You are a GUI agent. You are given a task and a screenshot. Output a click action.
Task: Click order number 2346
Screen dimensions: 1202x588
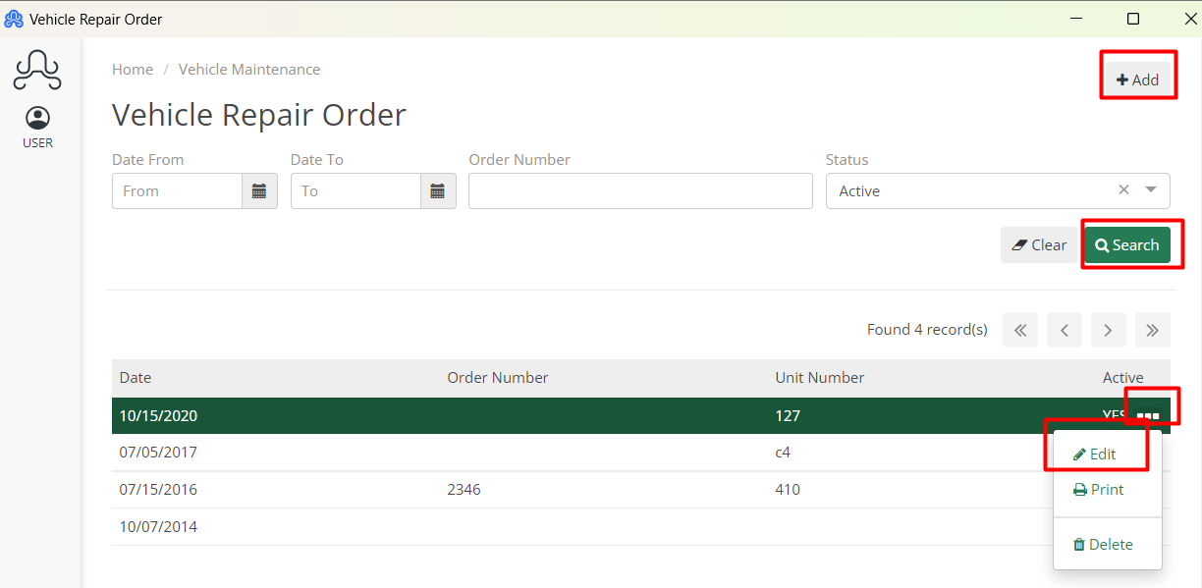(464, 490)
